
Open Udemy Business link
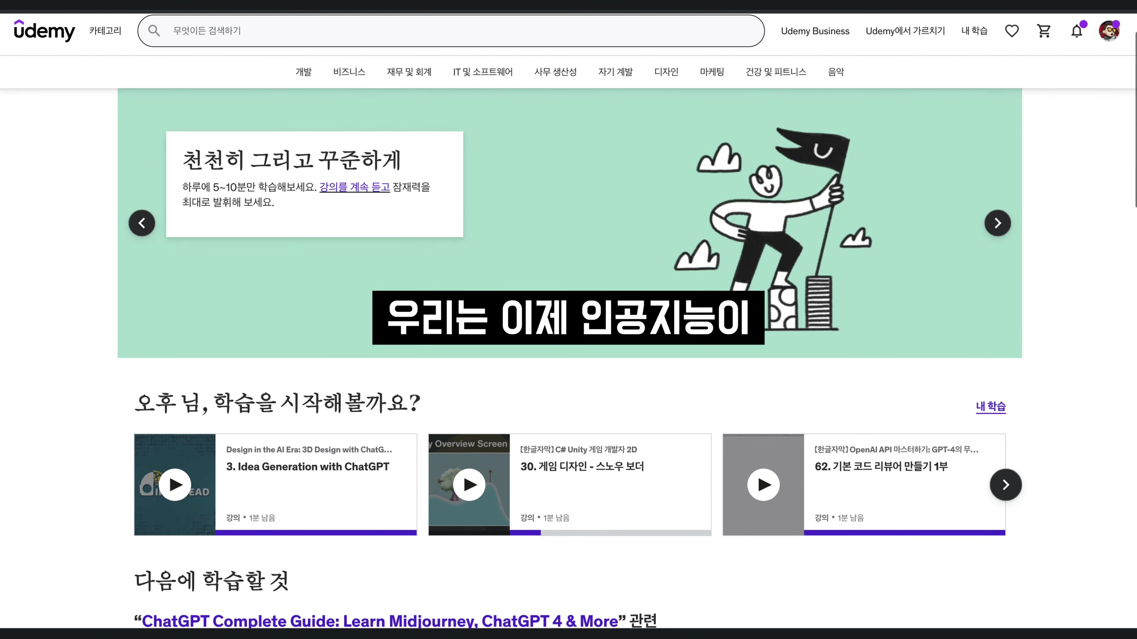(x=815, y=31)
